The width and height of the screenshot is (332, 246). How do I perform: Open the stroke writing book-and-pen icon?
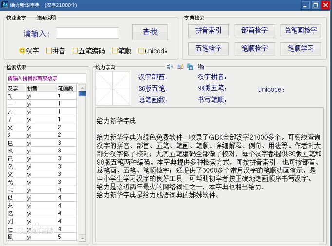[x=180, y=67]
